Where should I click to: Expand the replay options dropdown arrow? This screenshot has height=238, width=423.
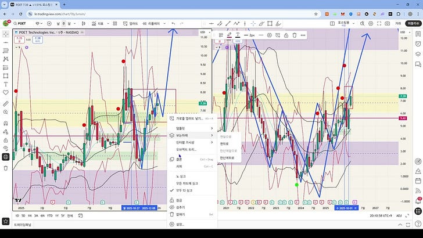[164, 24]
